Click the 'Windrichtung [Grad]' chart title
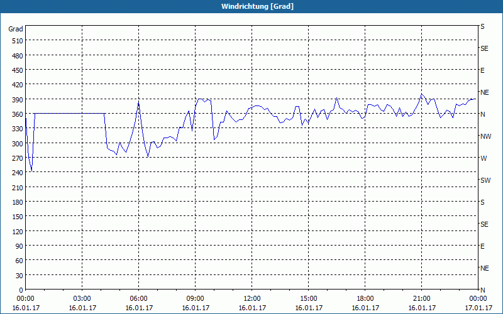The height and width of the screenshot is (314, 503). 257,6
